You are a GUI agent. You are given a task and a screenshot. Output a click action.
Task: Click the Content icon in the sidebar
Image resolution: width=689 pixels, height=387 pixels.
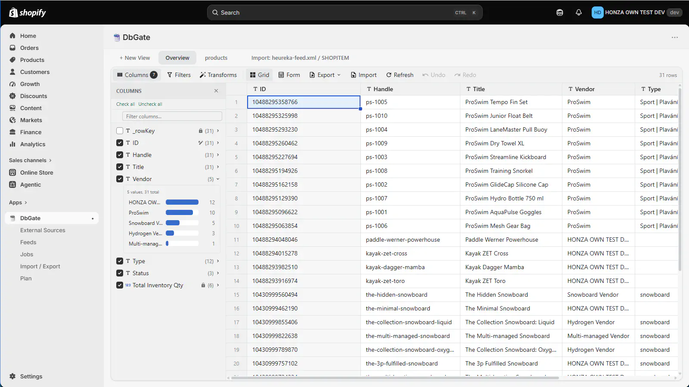[12, 108]
